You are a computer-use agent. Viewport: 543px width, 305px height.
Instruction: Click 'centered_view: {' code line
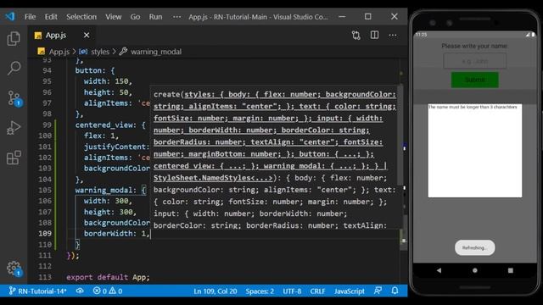click(110, 125)
